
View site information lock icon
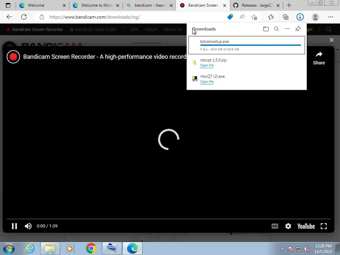pyautogui.click(x=42, y=17)
